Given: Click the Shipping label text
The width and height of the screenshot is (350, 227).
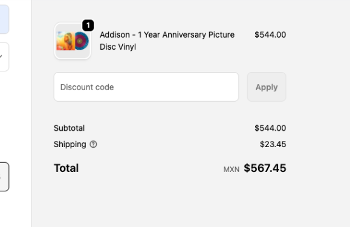Looking at the screenshot, I should 70,144.
